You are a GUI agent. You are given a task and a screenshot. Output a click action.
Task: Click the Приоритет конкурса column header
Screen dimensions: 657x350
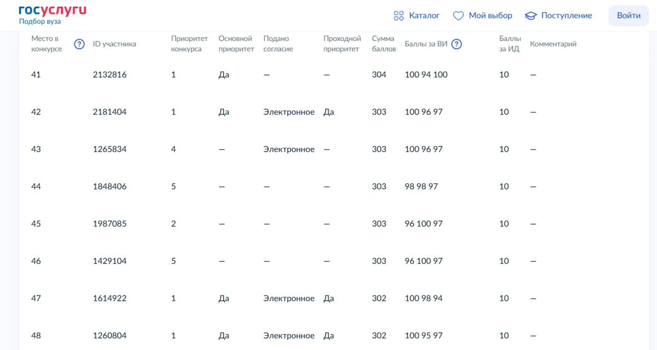(x=189, y=44)
